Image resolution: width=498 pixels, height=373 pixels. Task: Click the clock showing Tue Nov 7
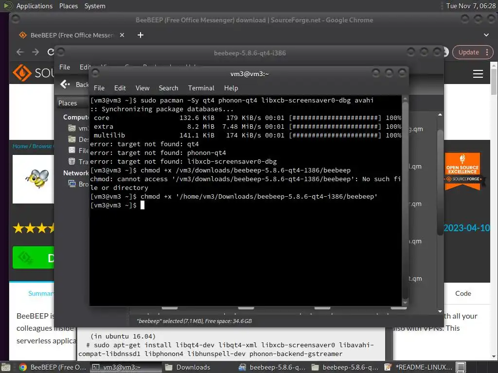[x=470, y=6]
